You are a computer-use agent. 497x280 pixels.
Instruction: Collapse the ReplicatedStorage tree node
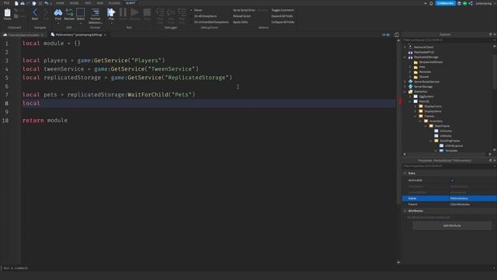pos(405,57)
